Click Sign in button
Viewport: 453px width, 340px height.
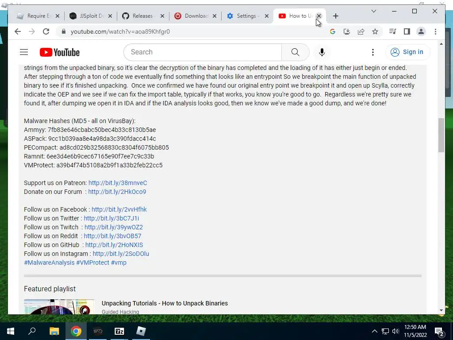point(407,52)
